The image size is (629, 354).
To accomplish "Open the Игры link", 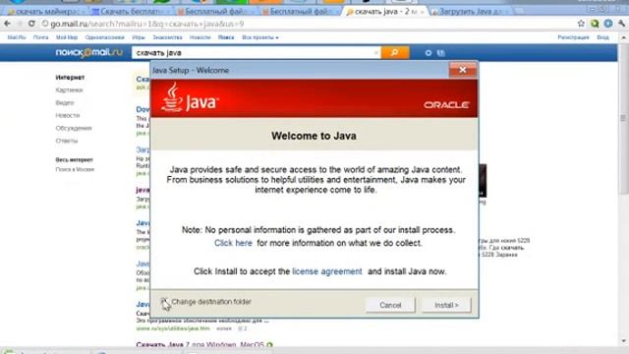I will pyautogui.click(x=139, y=37).
